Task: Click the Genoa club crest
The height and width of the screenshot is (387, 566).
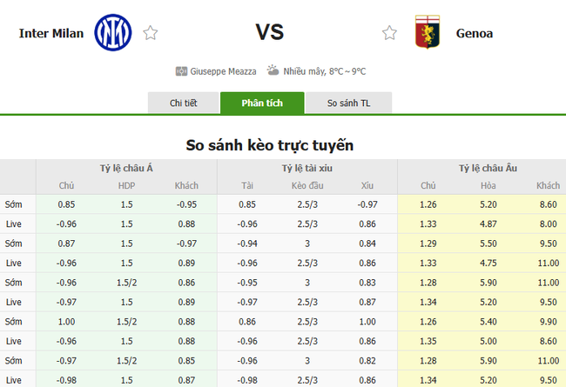Action: [x=427, y=32]
